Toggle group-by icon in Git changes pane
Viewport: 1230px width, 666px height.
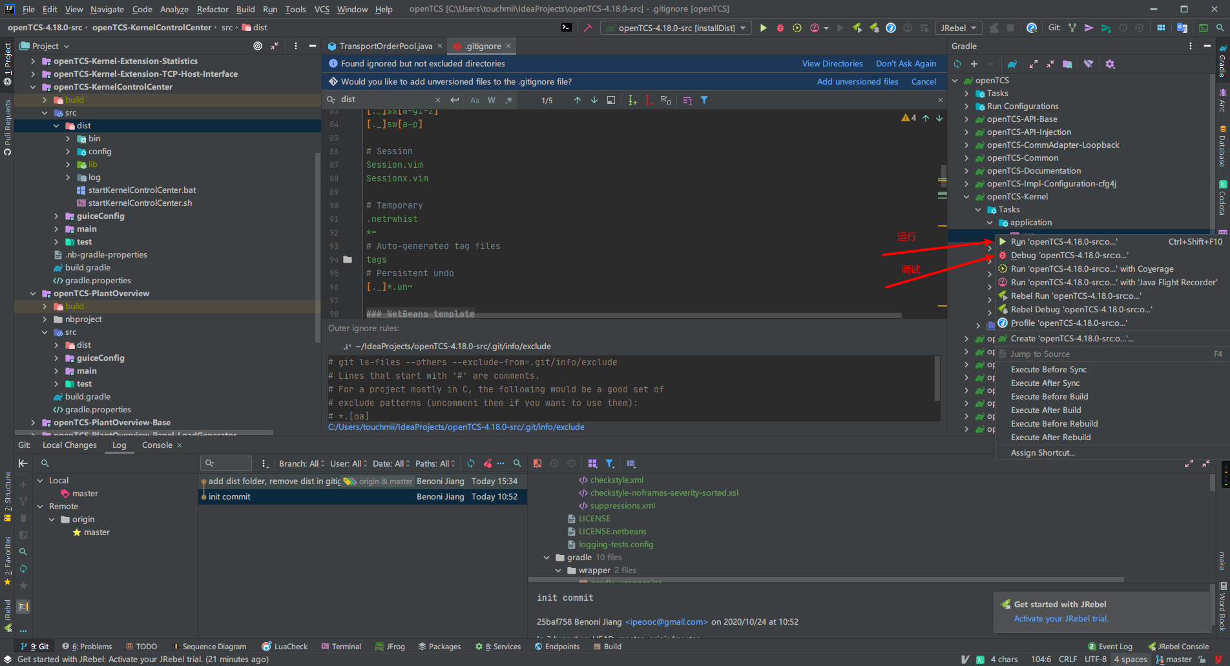point(592,463)
